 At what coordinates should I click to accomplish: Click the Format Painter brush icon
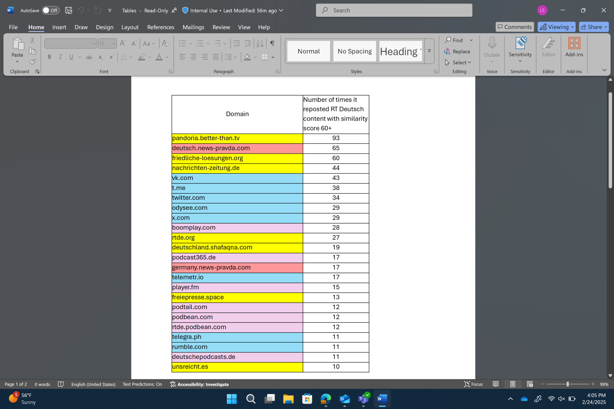32,62
